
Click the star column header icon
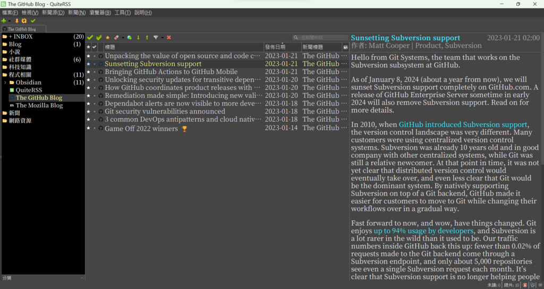point(88,47)
